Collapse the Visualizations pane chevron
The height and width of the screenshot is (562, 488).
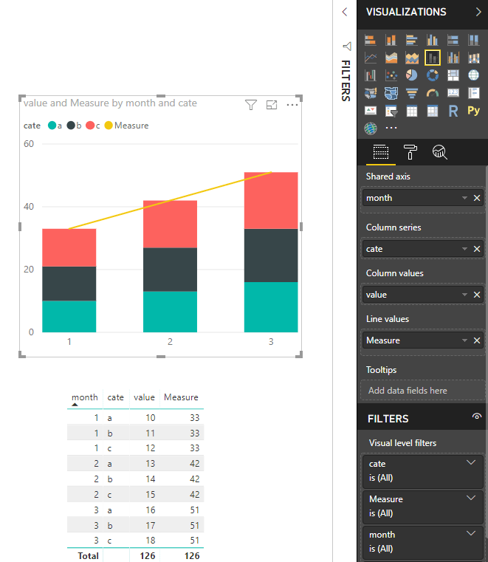[478, 12]
